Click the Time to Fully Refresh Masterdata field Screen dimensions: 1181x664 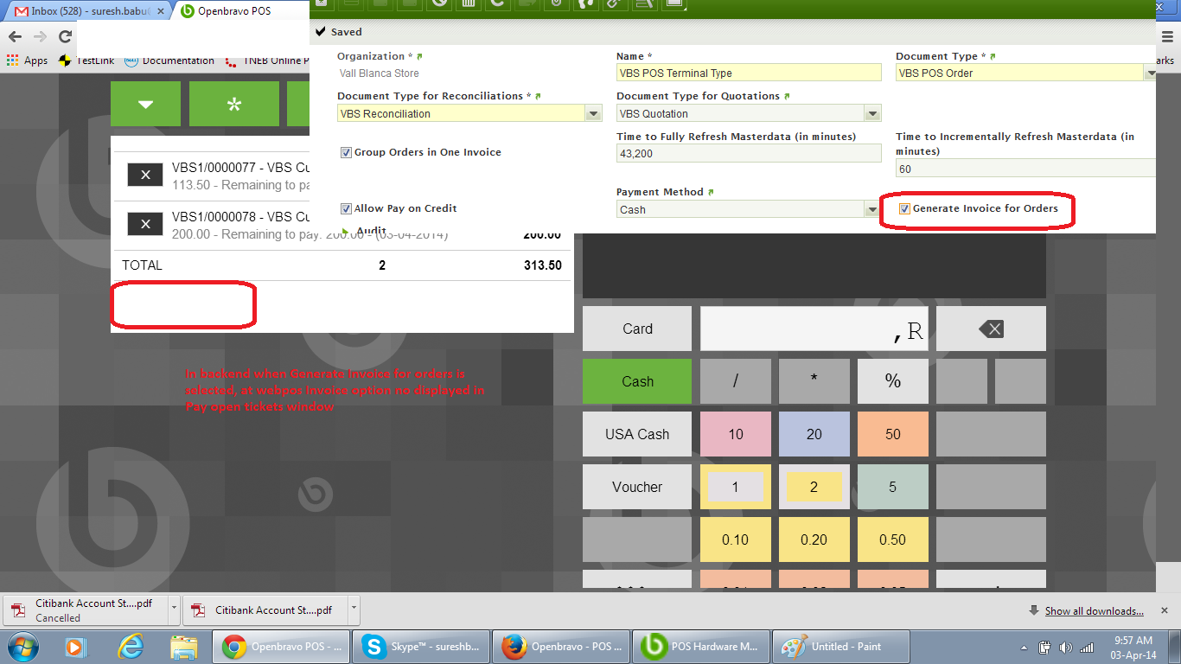(x=749, y=153)
